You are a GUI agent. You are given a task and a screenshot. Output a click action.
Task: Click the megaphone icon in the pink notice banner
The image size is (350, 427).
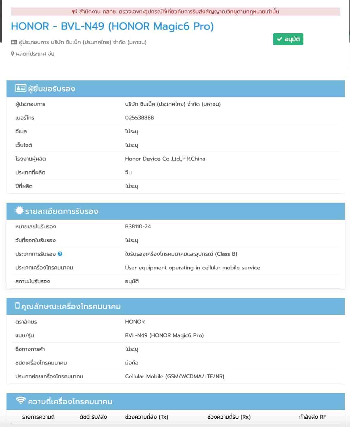74,12
